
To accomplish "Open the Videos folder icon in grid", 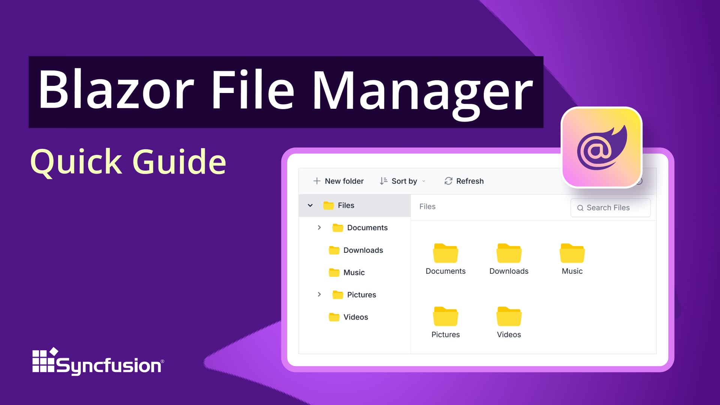I will coord(509,316).
